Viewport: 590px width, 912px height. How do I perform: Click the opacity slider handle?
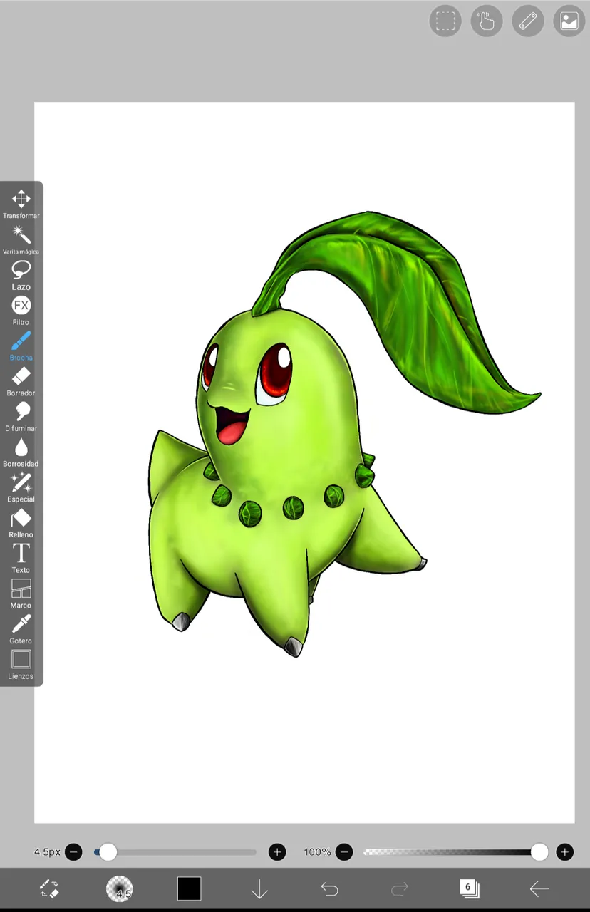click(539, 851)
